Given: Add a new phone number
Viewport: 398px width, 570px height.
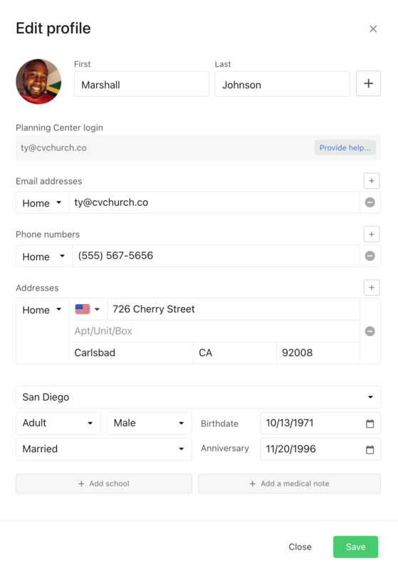Looking at the screenshot, I should (x=372, y=234).
